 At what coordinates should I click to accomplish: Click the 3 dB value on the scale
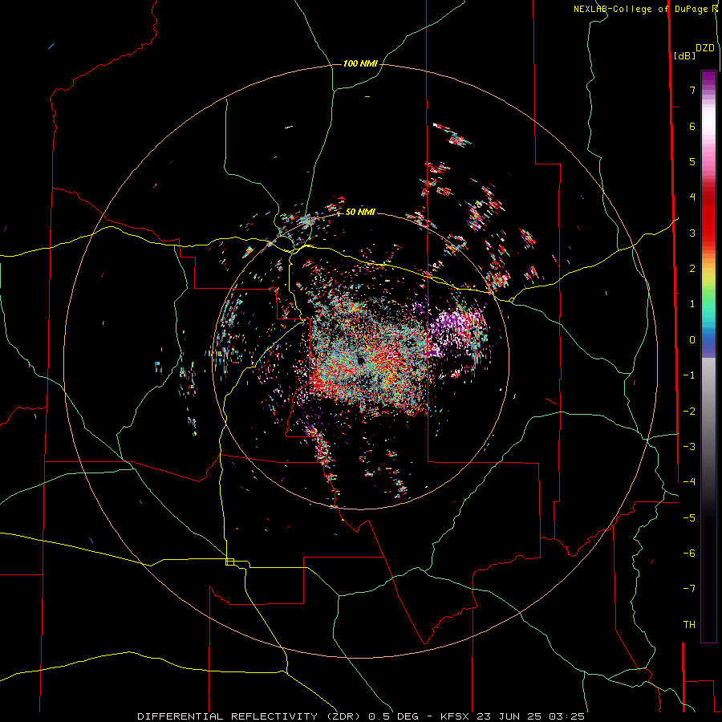click(x=692, y=233)
